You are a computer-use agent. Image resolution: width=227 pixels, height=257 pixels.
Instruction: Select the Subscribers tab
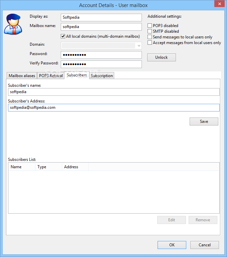click(77, 75)
